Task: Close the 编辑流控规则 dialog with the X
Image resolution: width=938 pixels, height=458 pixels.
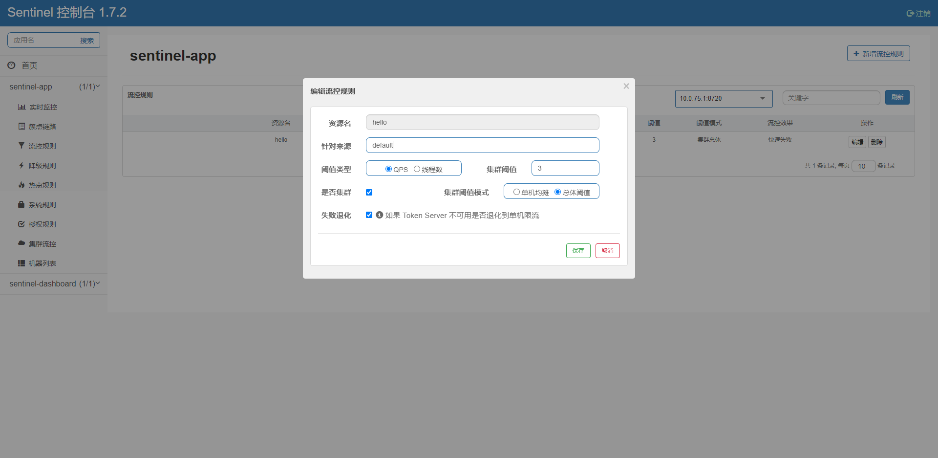Action: point(626,86)
